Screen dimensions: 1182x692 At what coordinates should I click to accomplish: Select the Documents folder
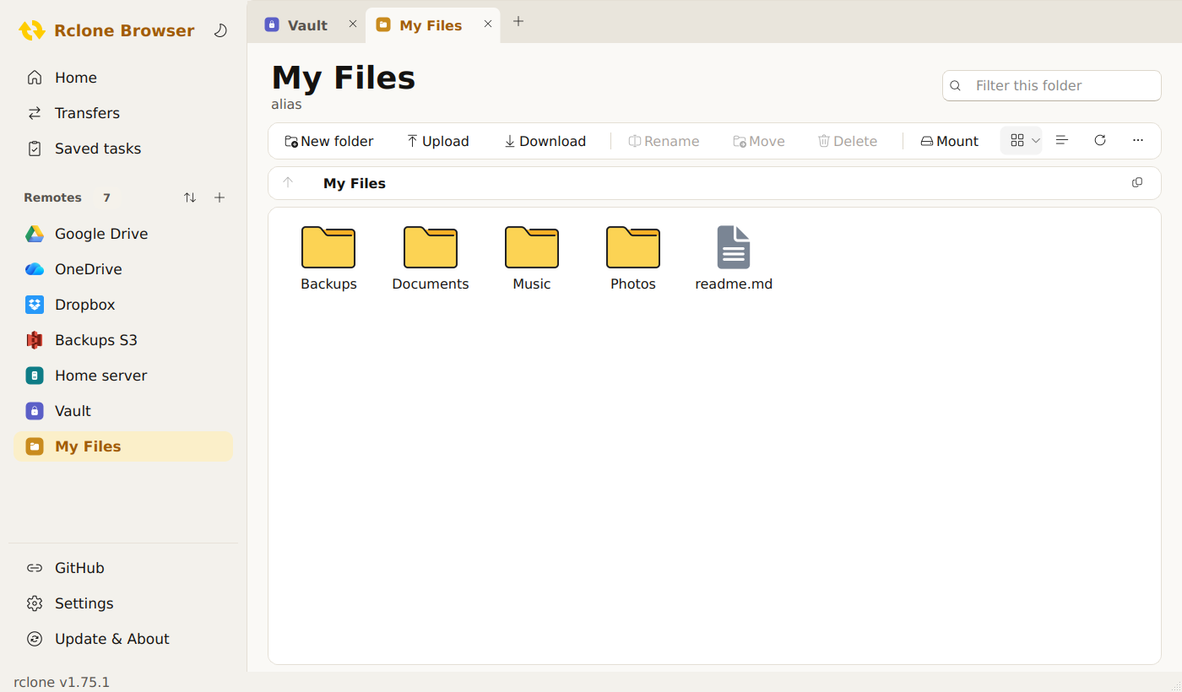(431, 259)
